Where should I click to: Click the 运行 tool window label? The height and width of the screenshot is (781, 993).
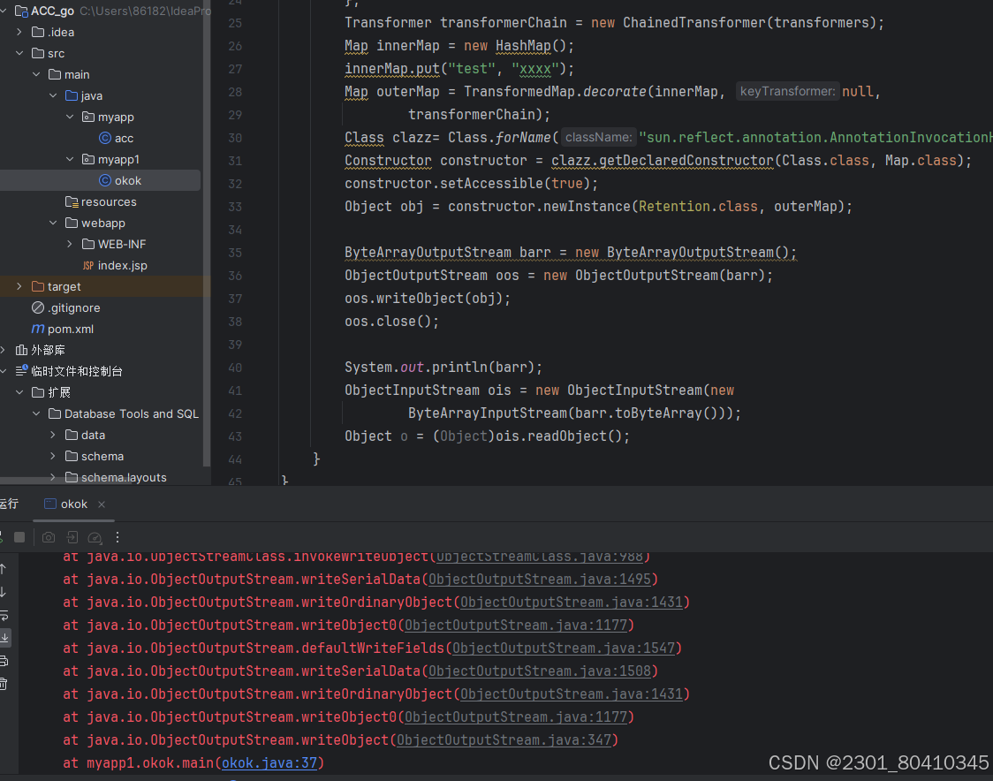9,504
